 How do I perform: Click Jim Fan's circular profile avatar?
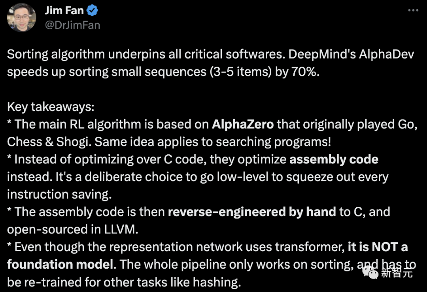21,17
